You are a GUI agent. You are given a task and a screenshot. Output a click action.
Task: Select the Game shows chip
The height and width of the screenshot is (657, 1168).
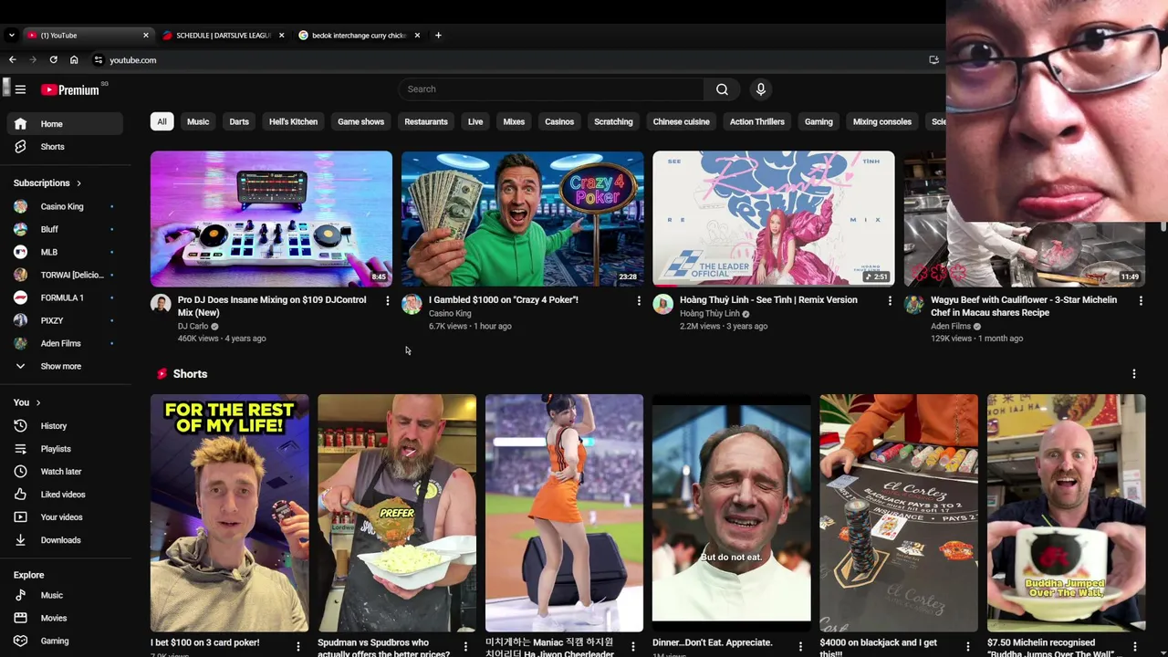pyautogui.click(x=360, y=122)
